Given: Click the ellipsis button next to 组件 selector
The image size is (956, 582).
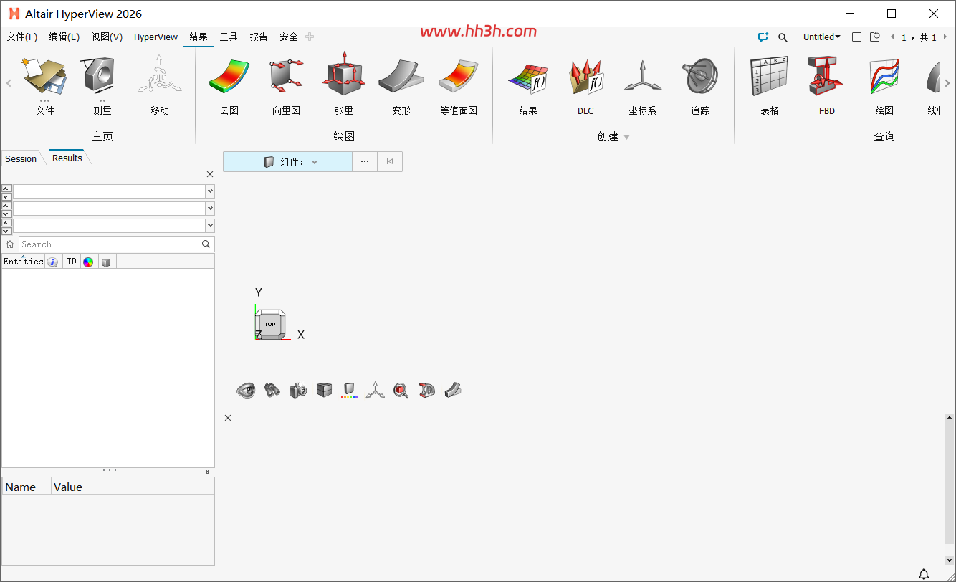Looking at the screenshot, I should click(365, 161).
